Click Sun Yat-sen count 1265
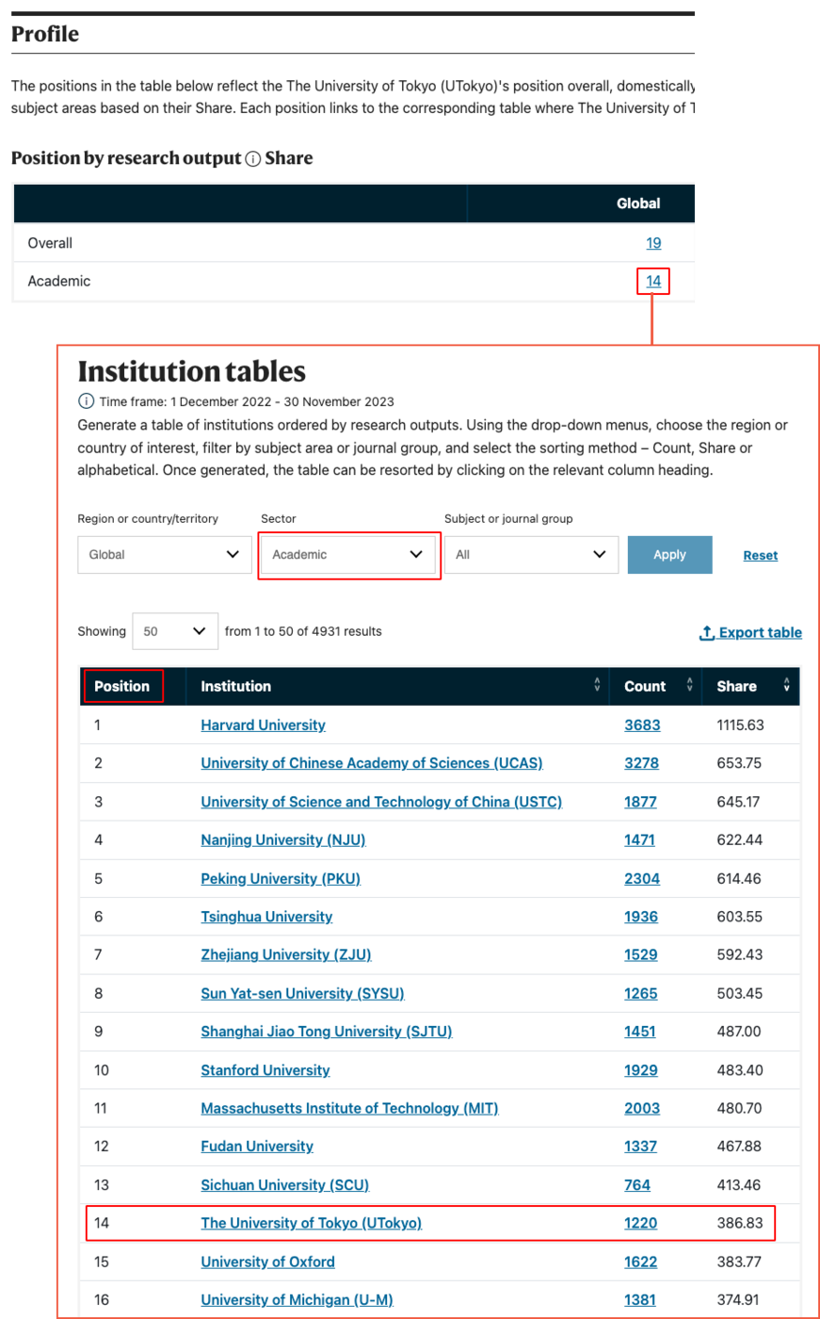This screenshot has width=820, height=1319. 641,993
